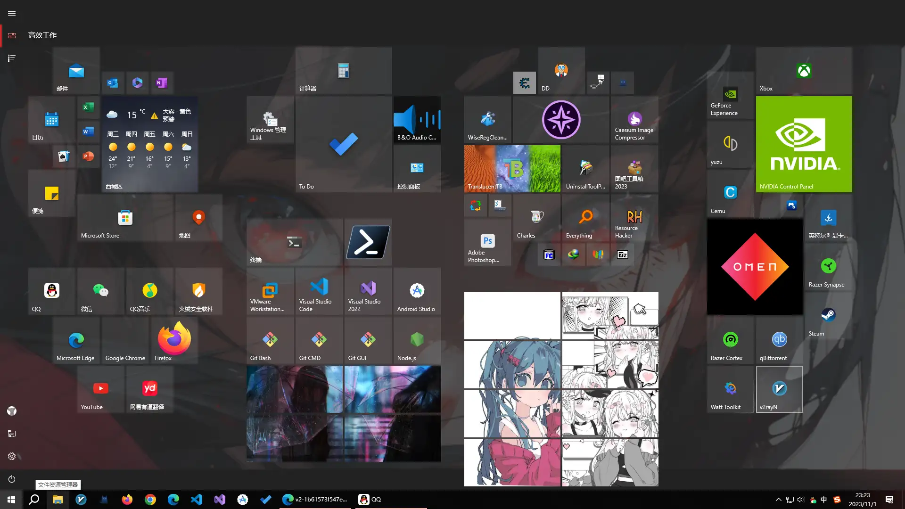905x509 pixels.
Task: Launch the Calculator (计算器) tile
Action: coord(343,71)
